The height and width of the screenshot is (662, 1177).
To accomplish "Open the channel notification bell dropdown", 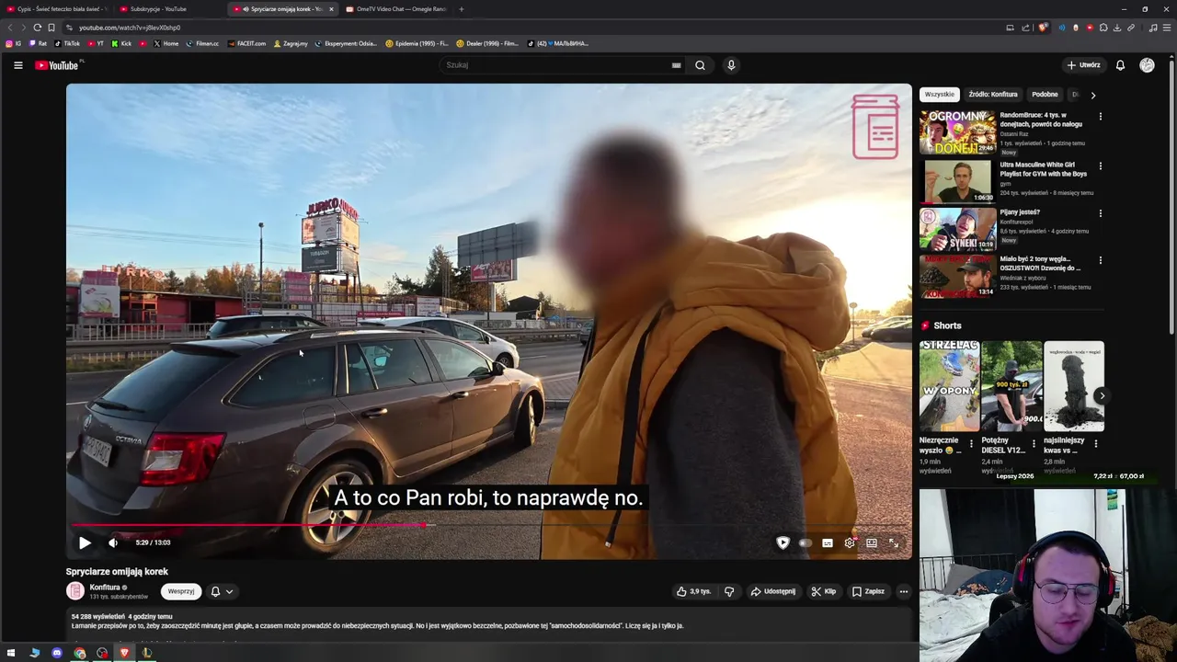I will pos(222,591).
